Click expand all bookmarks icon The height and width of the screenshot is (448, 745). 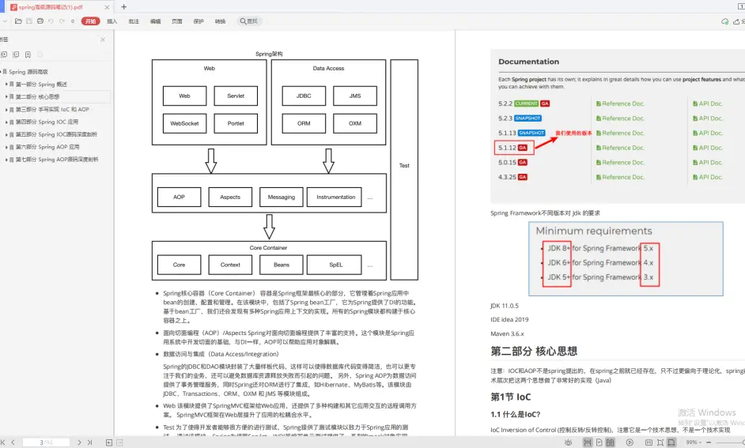(x=4, y=55)
